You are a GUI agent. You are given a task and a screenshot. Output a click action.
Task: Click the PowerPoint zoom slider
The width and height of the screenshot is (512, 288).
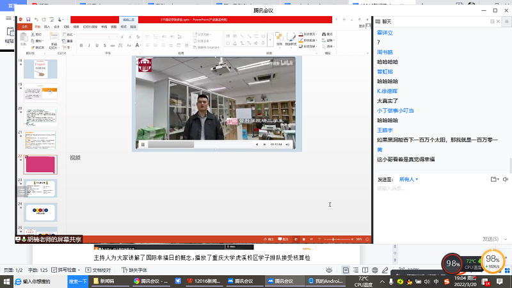coord(339,239)
